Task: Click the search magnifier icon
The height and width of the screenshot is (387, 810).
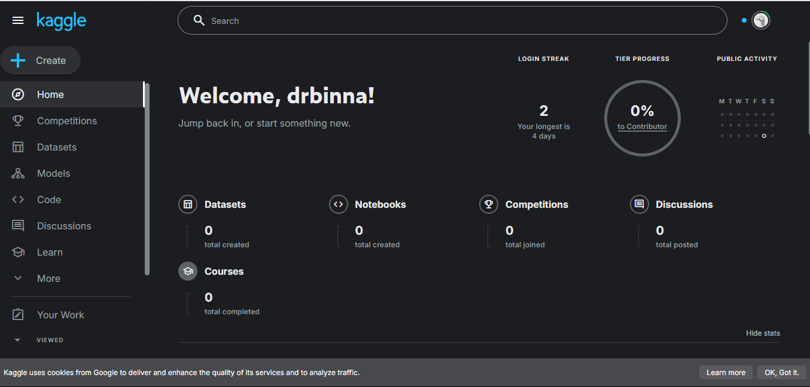Action: point(199,21)
